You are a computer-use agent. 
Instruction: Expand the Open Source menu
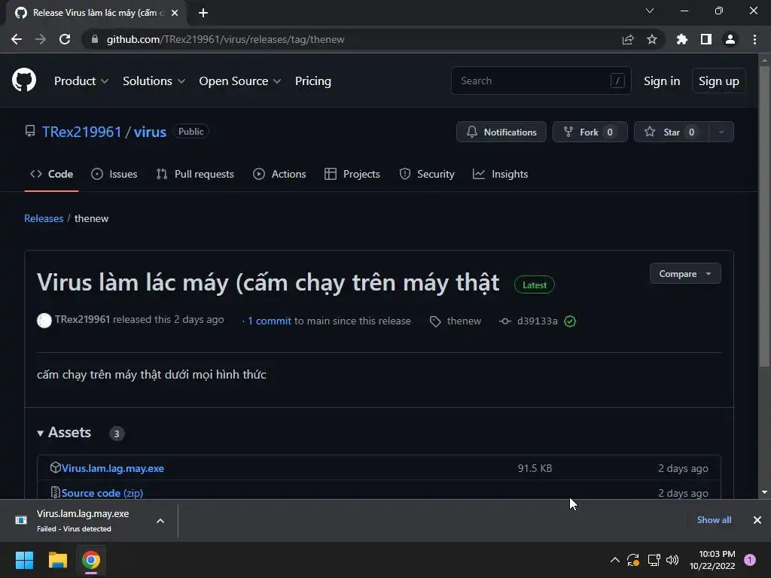[240, 81]
